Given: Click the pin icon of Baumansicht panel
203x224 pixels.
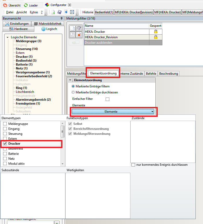Looking at the screenshot, I should click(61, 18).
